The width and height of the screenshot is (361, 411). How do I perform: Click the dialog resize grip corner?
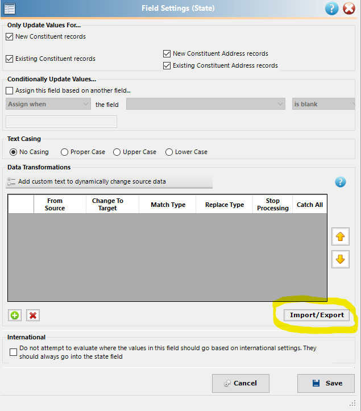[x=353, y=403]
